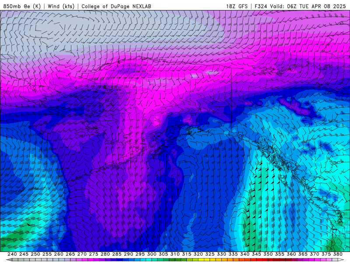Click the '850mb θe (K)' title text

(x=22, y=6)
